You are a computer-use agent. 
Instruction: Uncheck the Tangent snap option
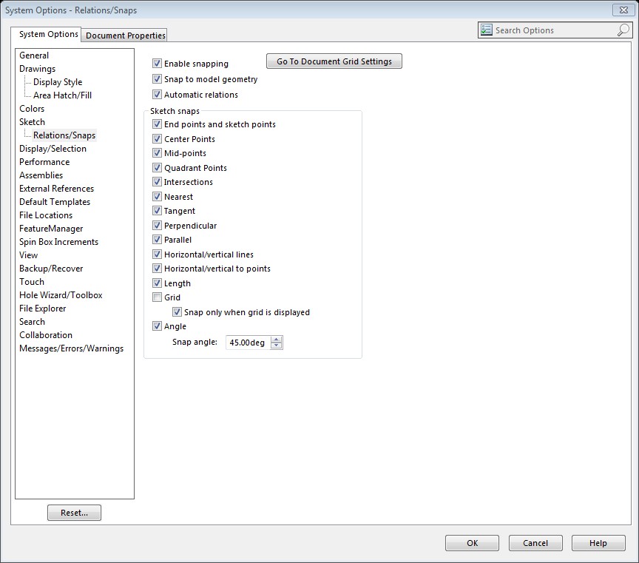tap(157, 211)
